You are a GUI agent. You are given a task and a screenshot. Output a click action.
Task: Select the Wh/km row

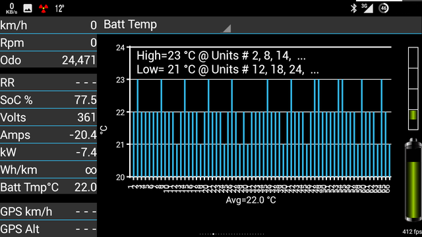click(x=48, y=170)
